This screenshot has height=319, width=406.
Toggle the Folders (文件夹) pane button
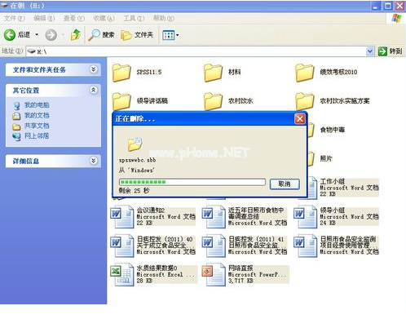[x=137, y=35]
